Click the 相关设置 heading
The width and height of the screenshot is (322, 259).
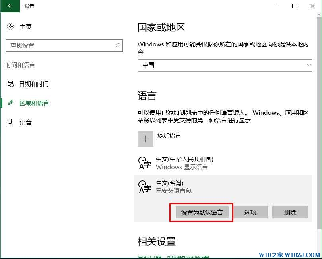click(157, 242)
